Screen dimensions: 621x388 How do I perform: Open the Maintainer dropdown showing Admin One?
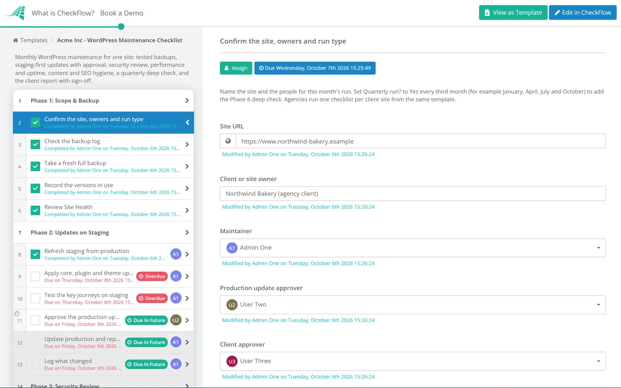413,248
